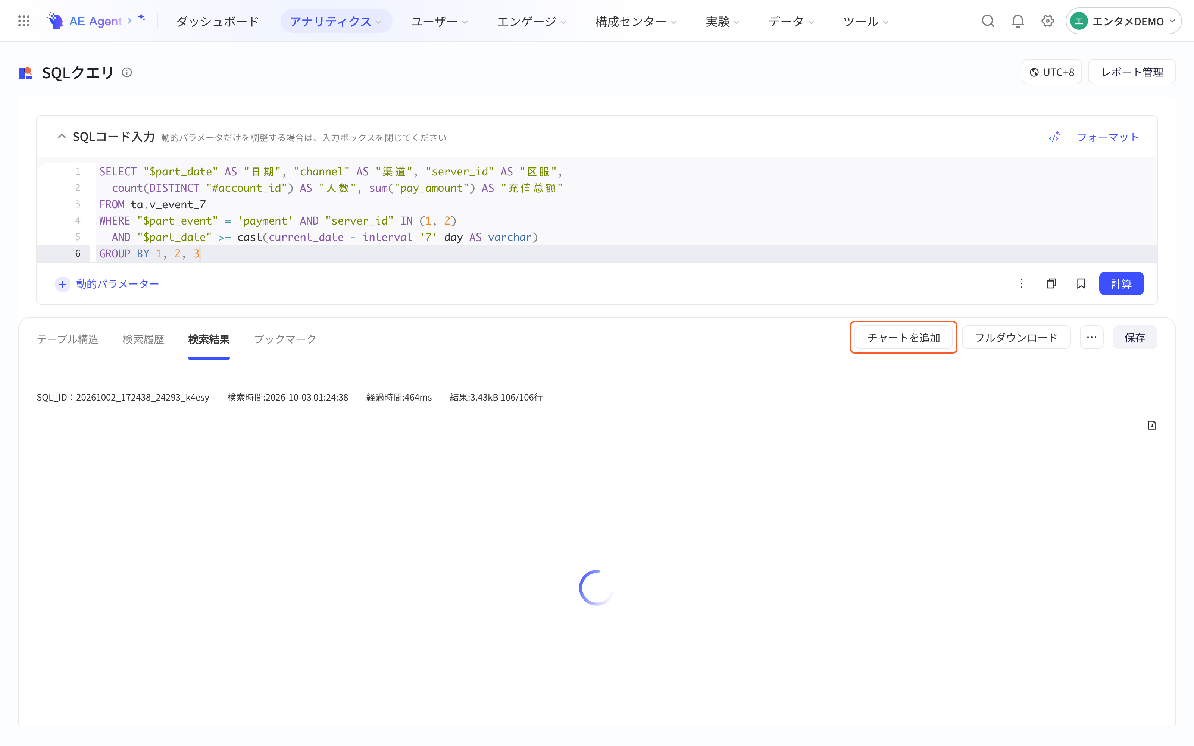This screenshot has height=746, width=1194.
Task: Click the AE Agent logo icon
Action: point(55,21)
